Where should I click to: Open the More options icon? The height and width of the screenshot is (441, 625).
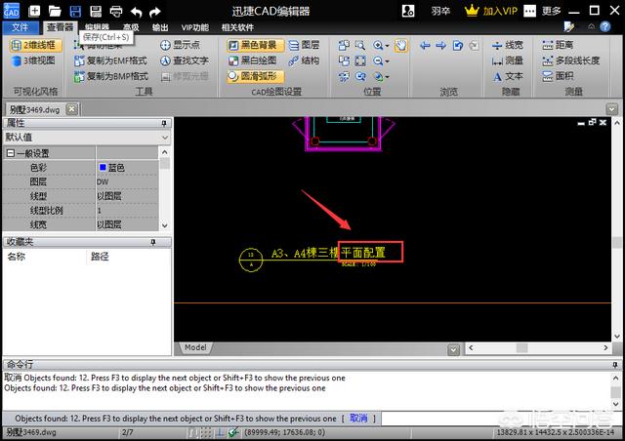tap(529, 11)
